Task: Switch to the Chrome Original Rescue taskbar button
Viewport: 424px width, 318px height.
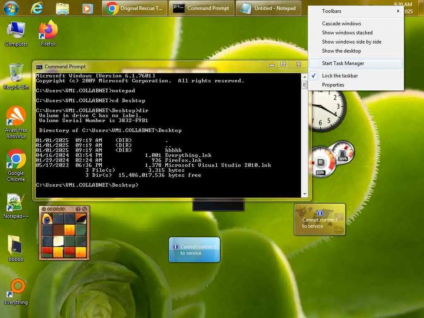Action: (135, 8)
